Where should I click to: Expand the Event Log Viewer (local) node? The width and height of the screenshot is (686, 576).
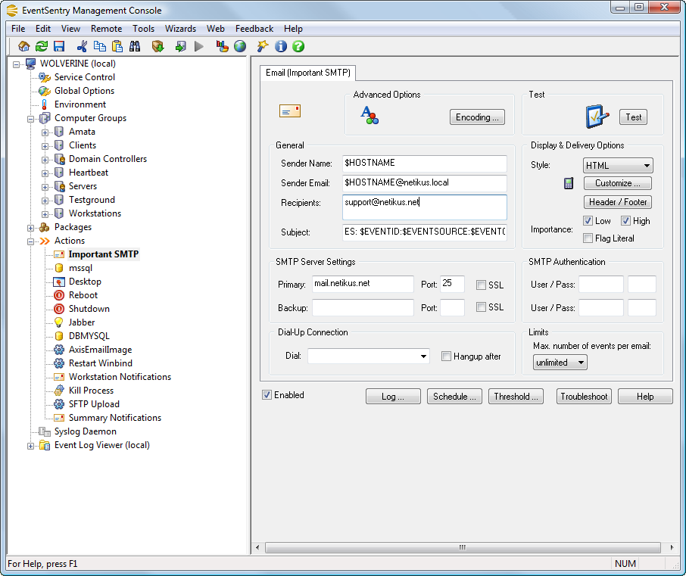click(30, 446)
